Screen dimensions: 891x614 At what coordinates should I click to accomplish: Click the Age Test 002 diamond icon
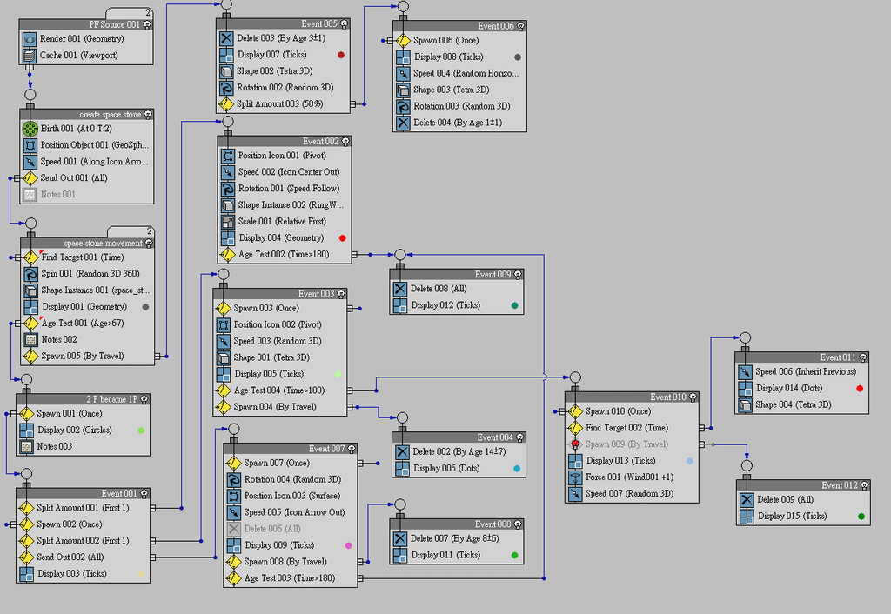227,255
